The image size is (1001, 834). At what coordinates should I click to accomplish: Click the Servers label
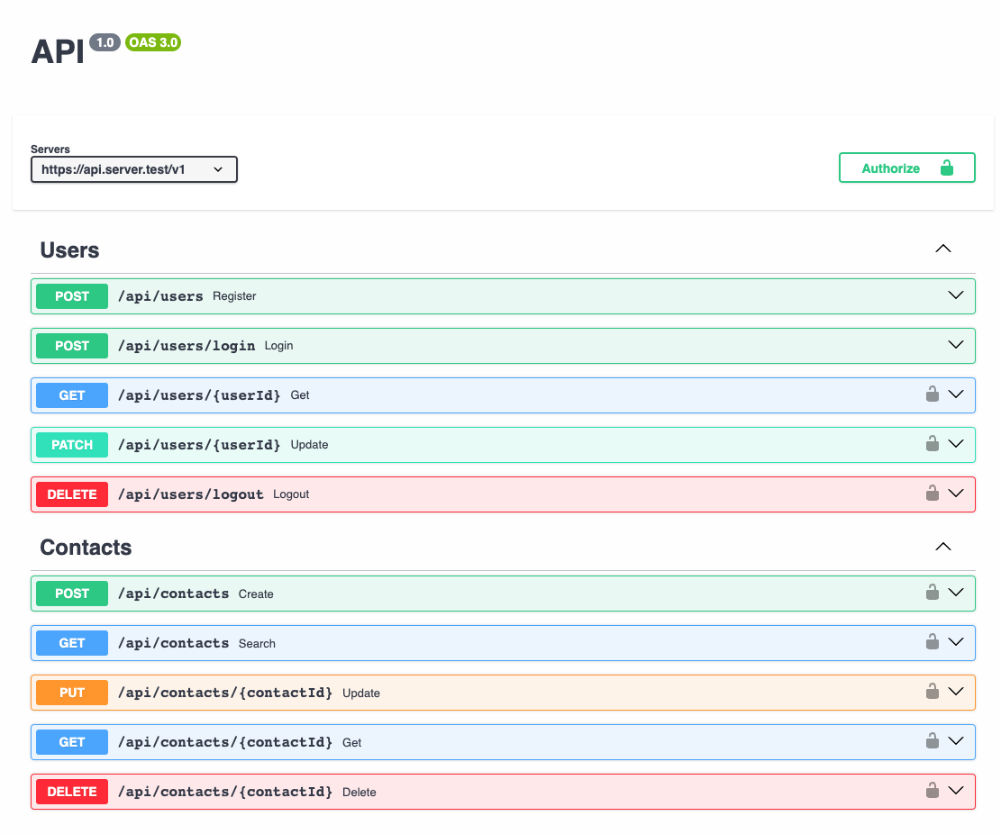[50, 149]
